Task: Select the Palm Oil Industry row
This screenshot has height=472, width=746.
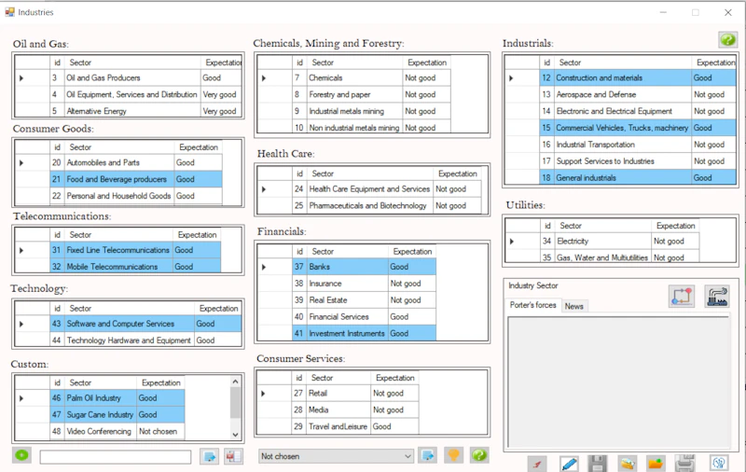Action: click(x=100, y=398)
